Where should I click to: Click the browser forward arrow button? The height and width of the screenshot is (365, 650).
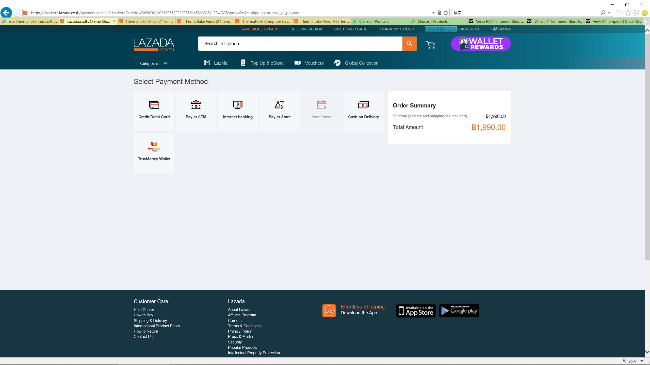(17, 13)
